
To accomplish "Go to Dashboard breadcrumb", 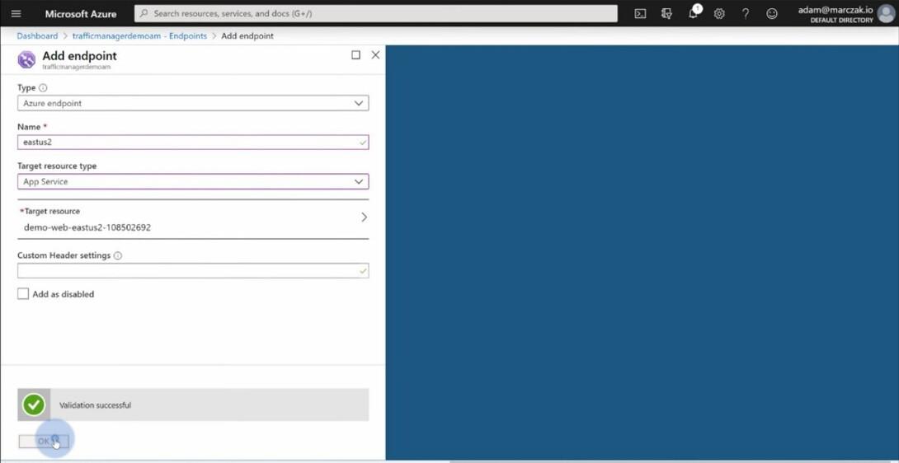I will 37,36.
